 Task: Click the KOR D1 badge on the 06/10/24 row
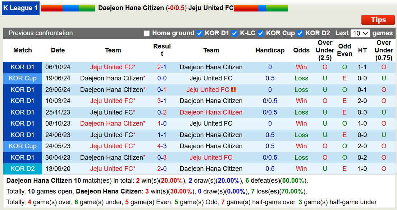(x=22, y=67)
